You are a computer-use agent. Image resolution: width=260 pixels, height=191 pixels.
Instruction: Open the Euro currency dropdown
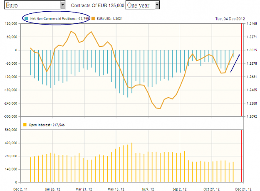tap(35, 5)
